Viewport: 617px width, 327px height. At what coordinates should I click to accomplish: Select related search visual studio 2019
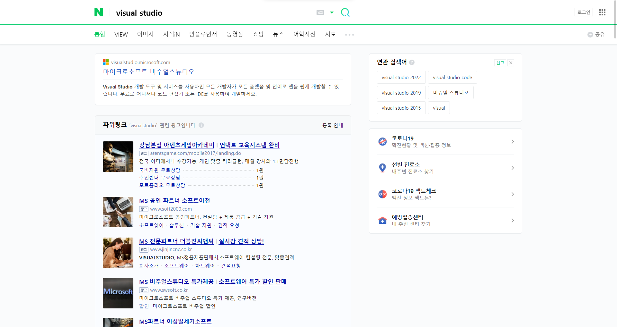401,93
